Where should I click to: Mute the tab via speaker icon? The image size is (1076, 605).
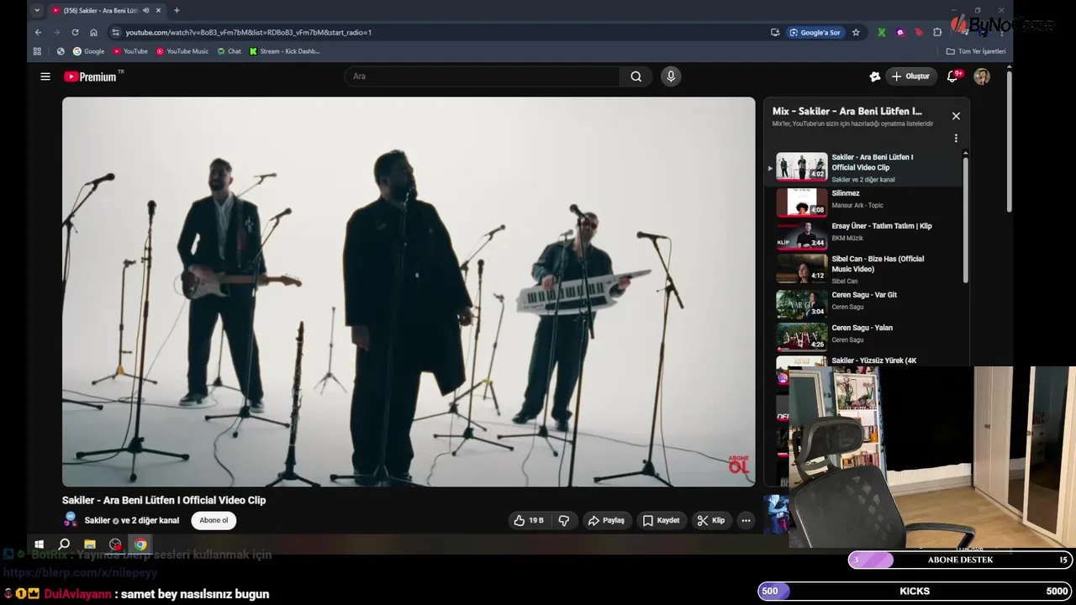tap(146, 10)
